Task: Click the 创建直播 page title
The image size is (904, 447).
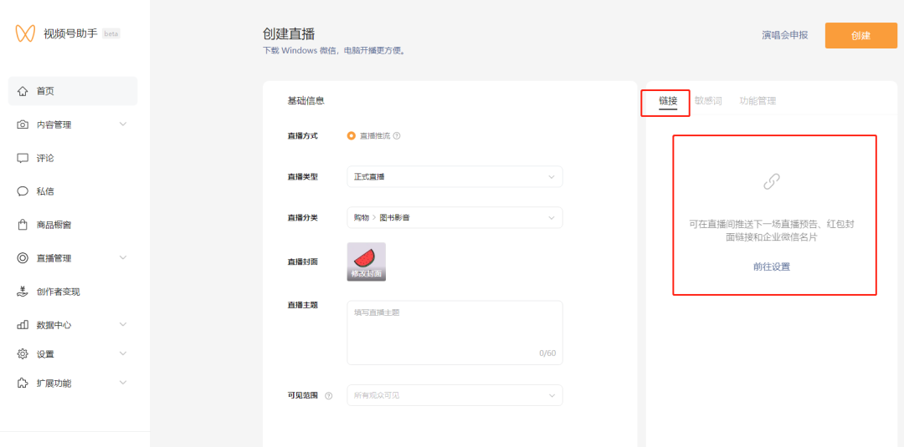Action: (289, 34)
